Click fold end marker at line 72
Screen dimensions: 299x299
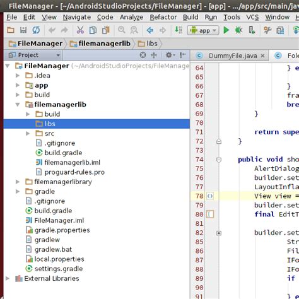[219, 141]
